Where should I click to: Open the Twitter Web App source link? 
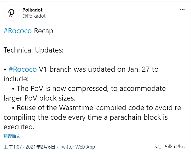pyautogui.click(x=77, y=147)
